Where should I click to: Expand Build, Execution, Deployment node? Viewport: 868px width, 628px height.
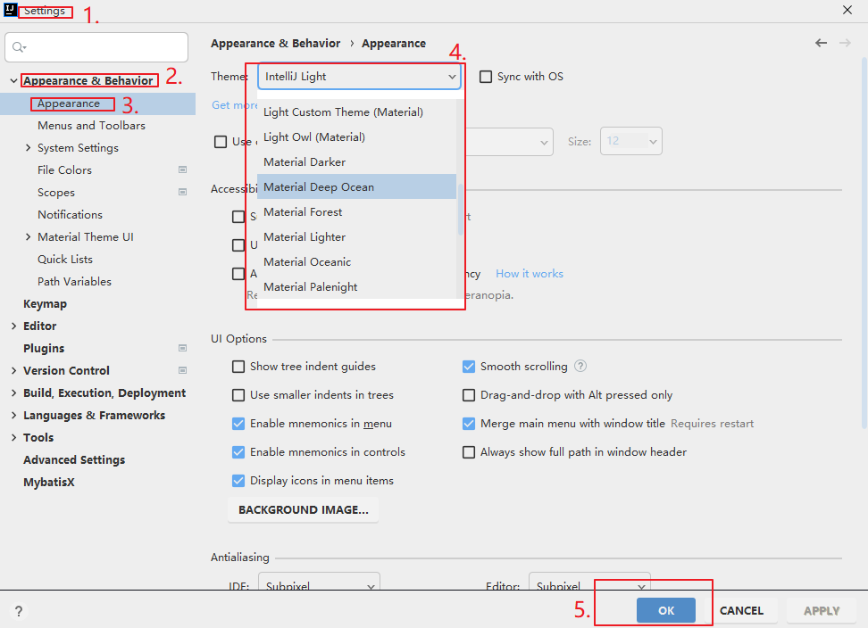point(13,393)
